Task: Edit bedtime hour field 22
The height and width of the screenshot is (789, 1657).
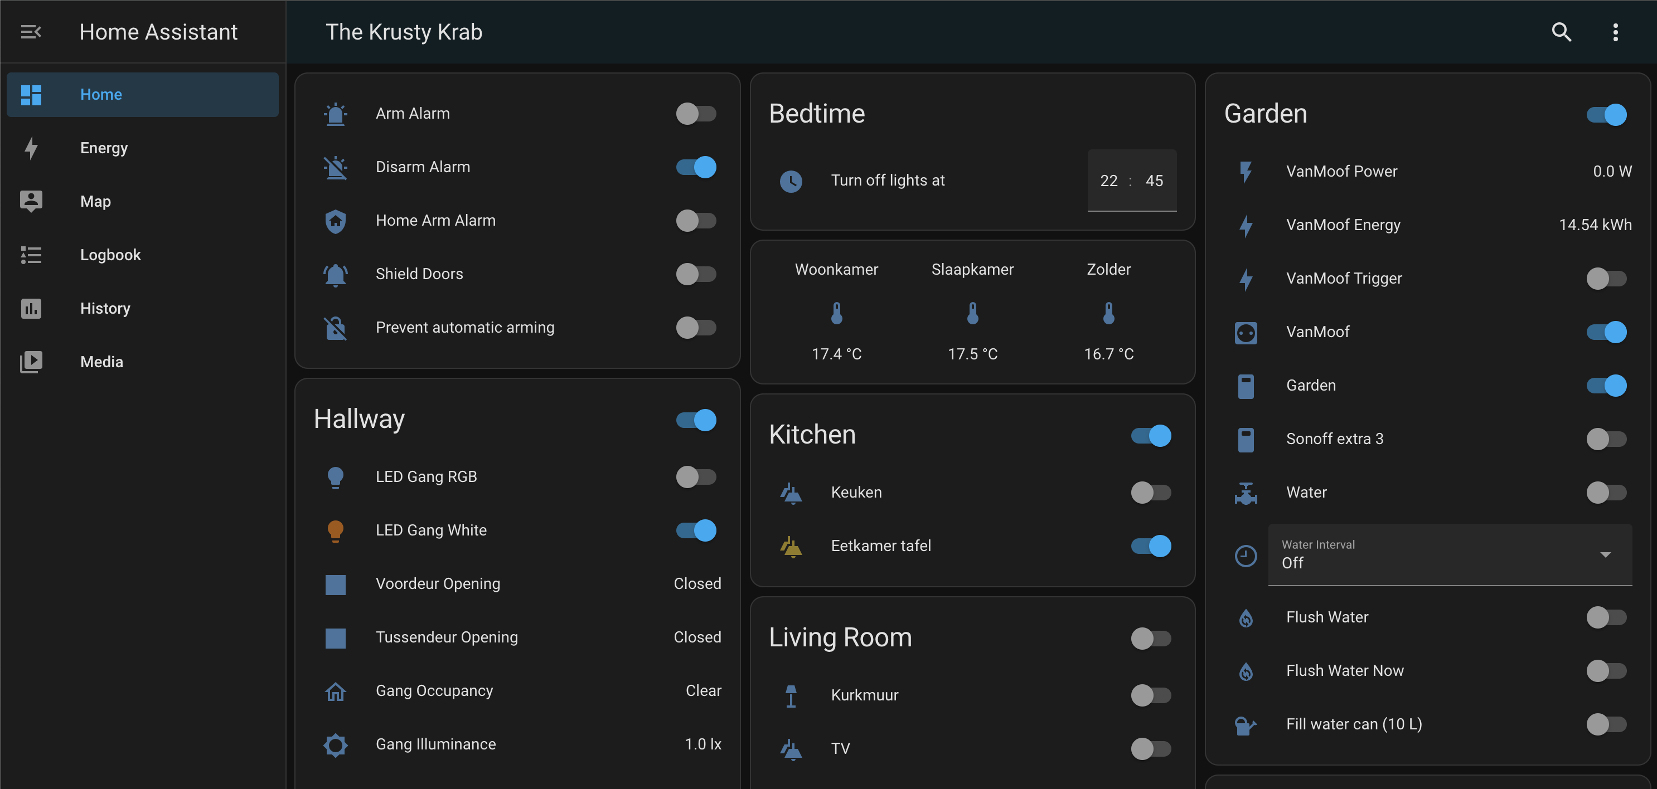Action: pyautogui.click(x=1108, y=181)
